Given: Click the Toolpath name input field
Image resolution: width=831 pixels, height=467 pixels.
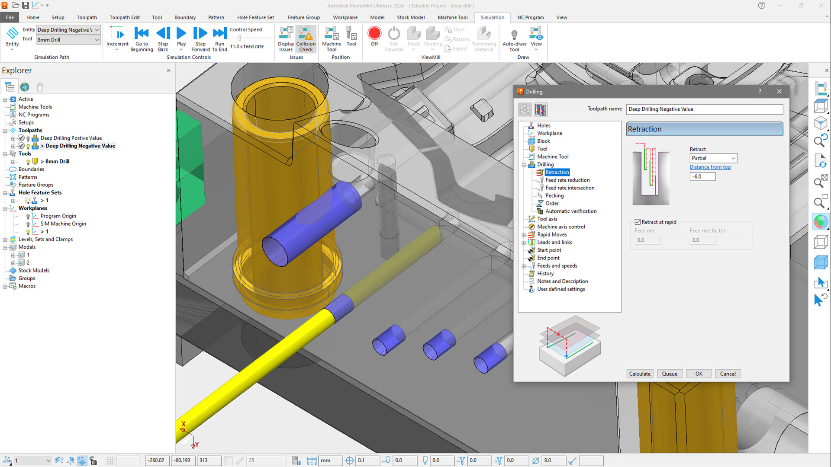Looking at the screenshot, I should coord(704,109).
